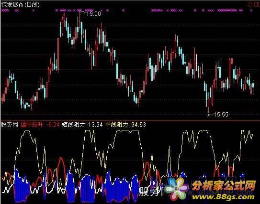Click the 19.00 highest price label
This screenshot has height=204, width=260.
pyautogui.click(x=93, y=14)
